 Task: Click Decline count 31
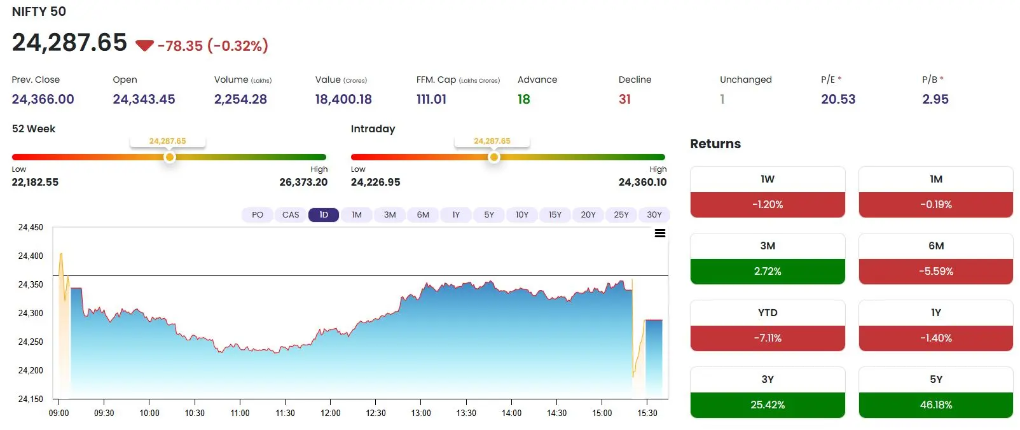coord(624,99)
